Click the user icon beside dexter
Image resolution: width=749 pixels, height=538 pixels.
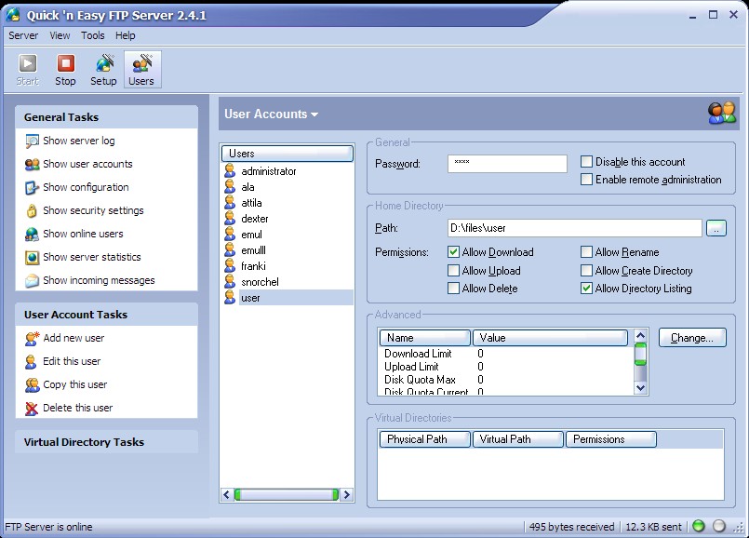point(230,219)
